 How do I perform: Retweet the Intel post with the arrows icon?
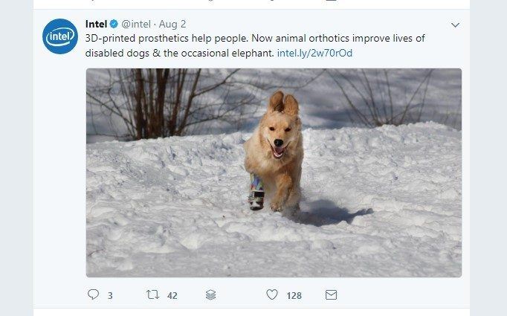point(152,295)
